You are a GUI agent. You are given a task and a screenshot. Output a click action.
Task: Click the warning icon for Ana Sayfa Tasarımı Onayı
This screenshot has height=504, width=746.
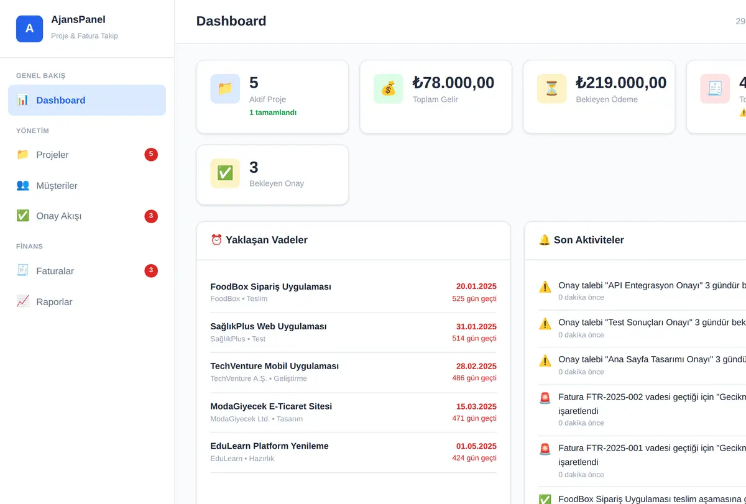coord(545,360)
